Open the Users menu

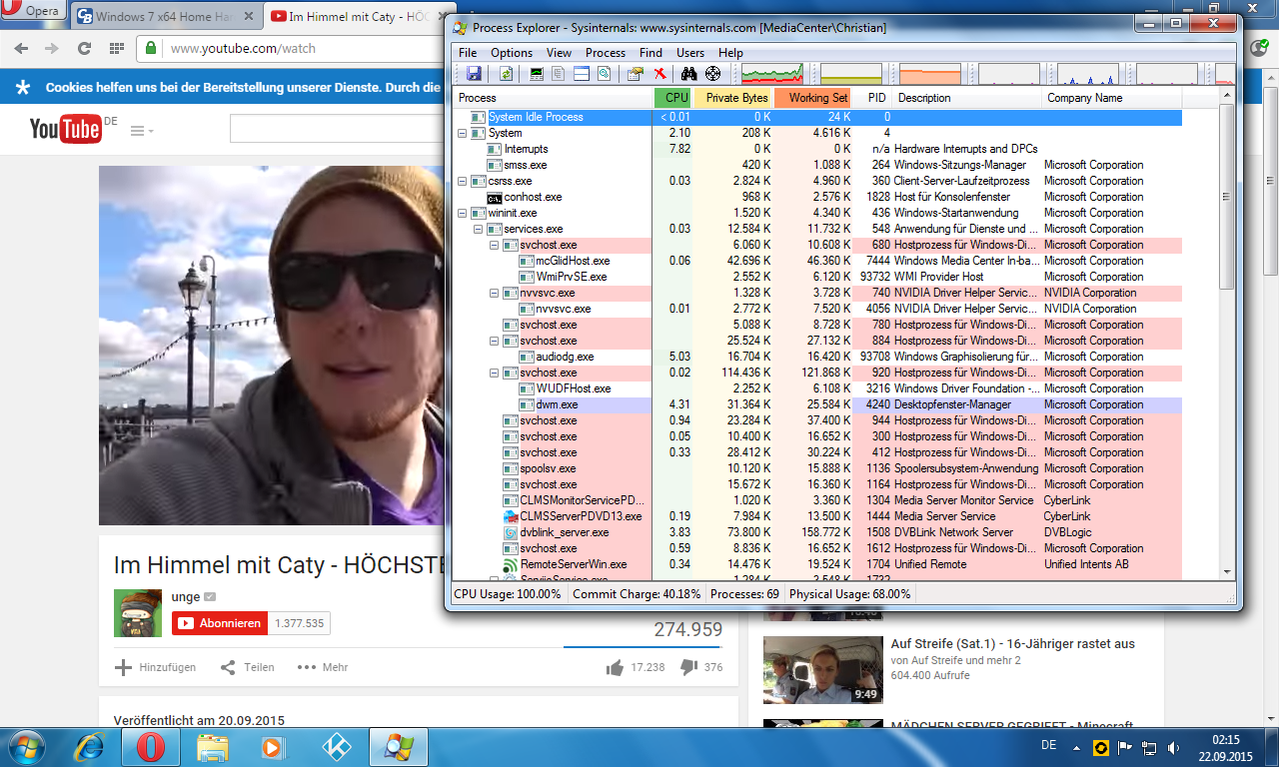coord(690,53)
